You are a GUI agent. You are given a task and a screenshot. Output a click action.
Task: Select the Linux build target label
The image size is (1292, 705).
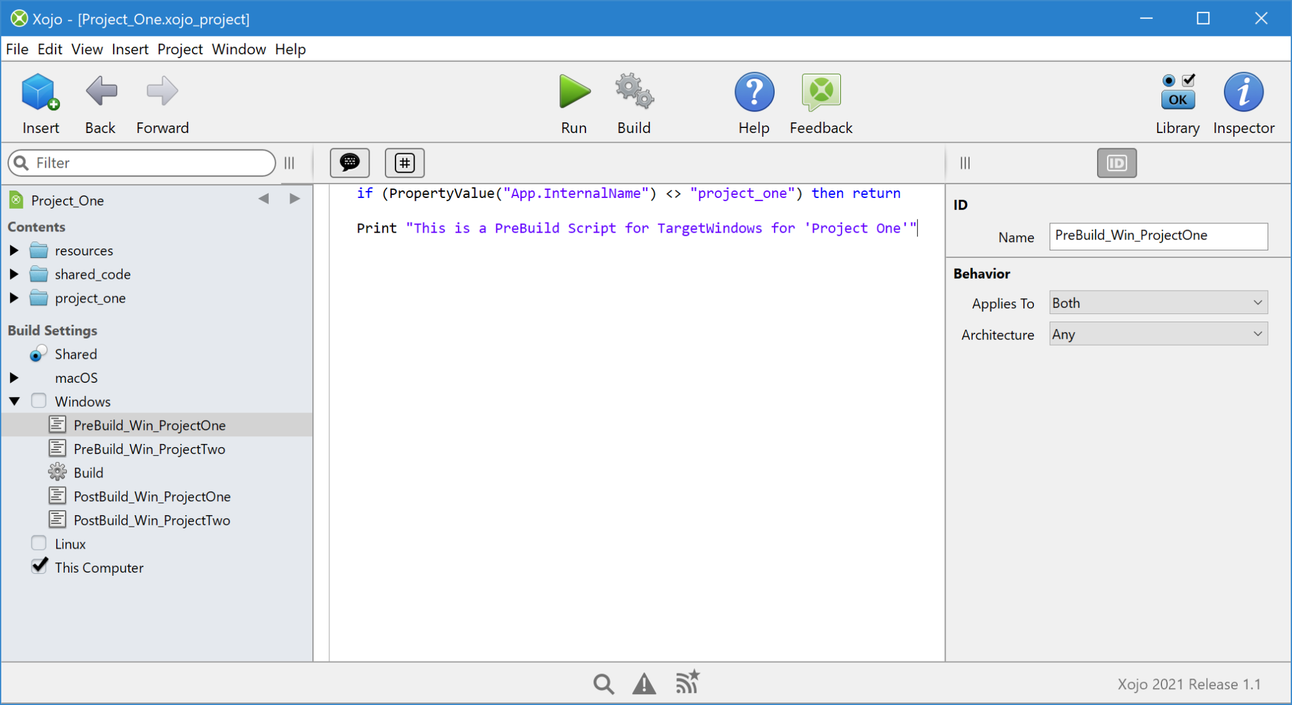[70, 544]
